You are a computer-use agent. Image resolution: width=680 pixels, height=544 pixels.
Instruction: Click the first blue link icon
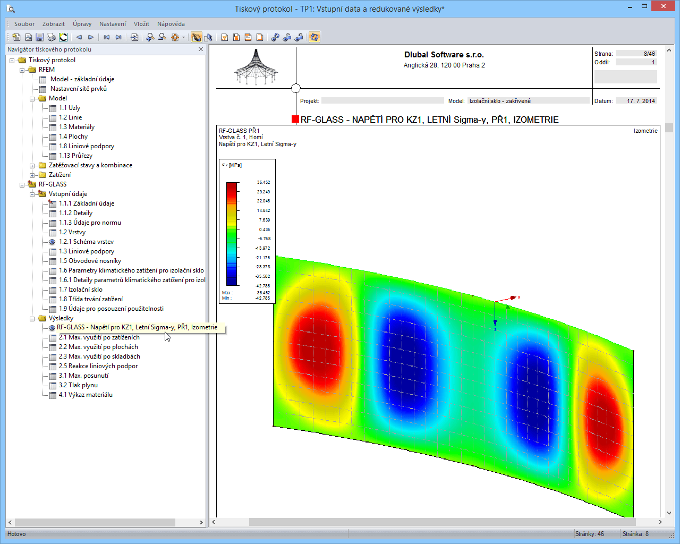pyautogui.click(x=275, y=37)
